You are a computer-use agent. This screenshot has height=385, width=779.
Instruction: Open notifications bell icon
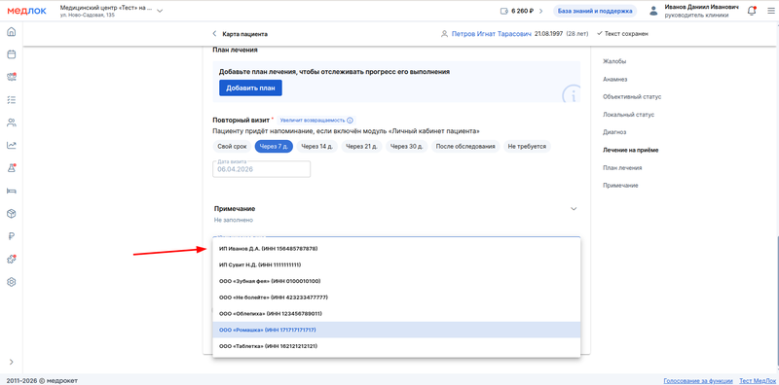[x=752, y=11]
